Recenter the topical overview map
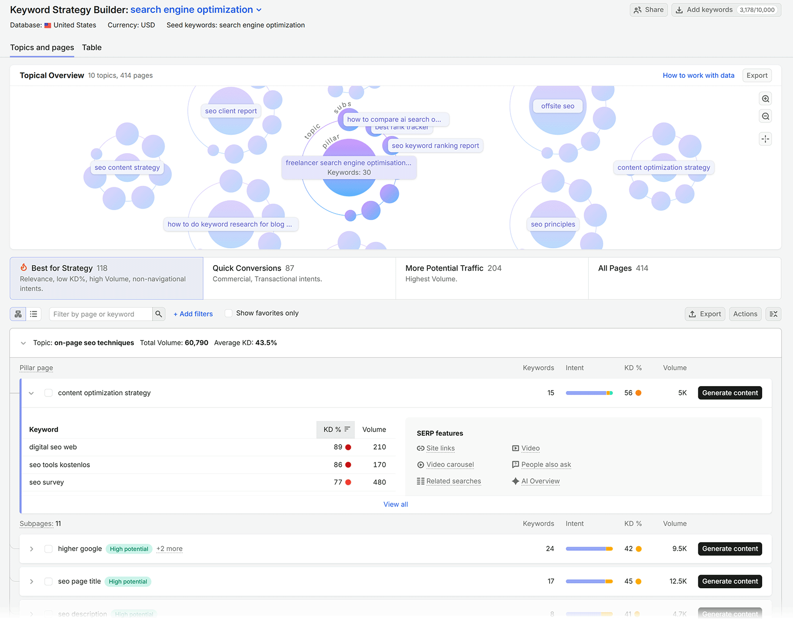Screen dimensions: 793x622 pos(766,139)
